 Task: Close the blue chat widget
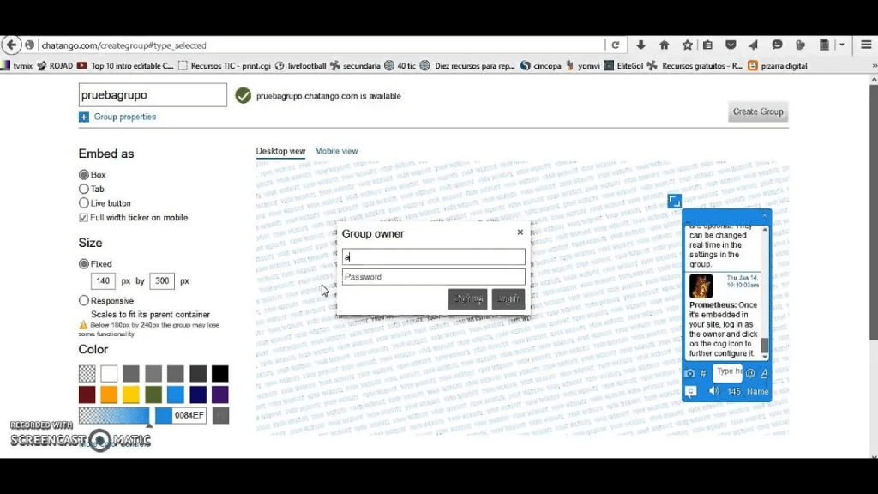pos(765,215)
